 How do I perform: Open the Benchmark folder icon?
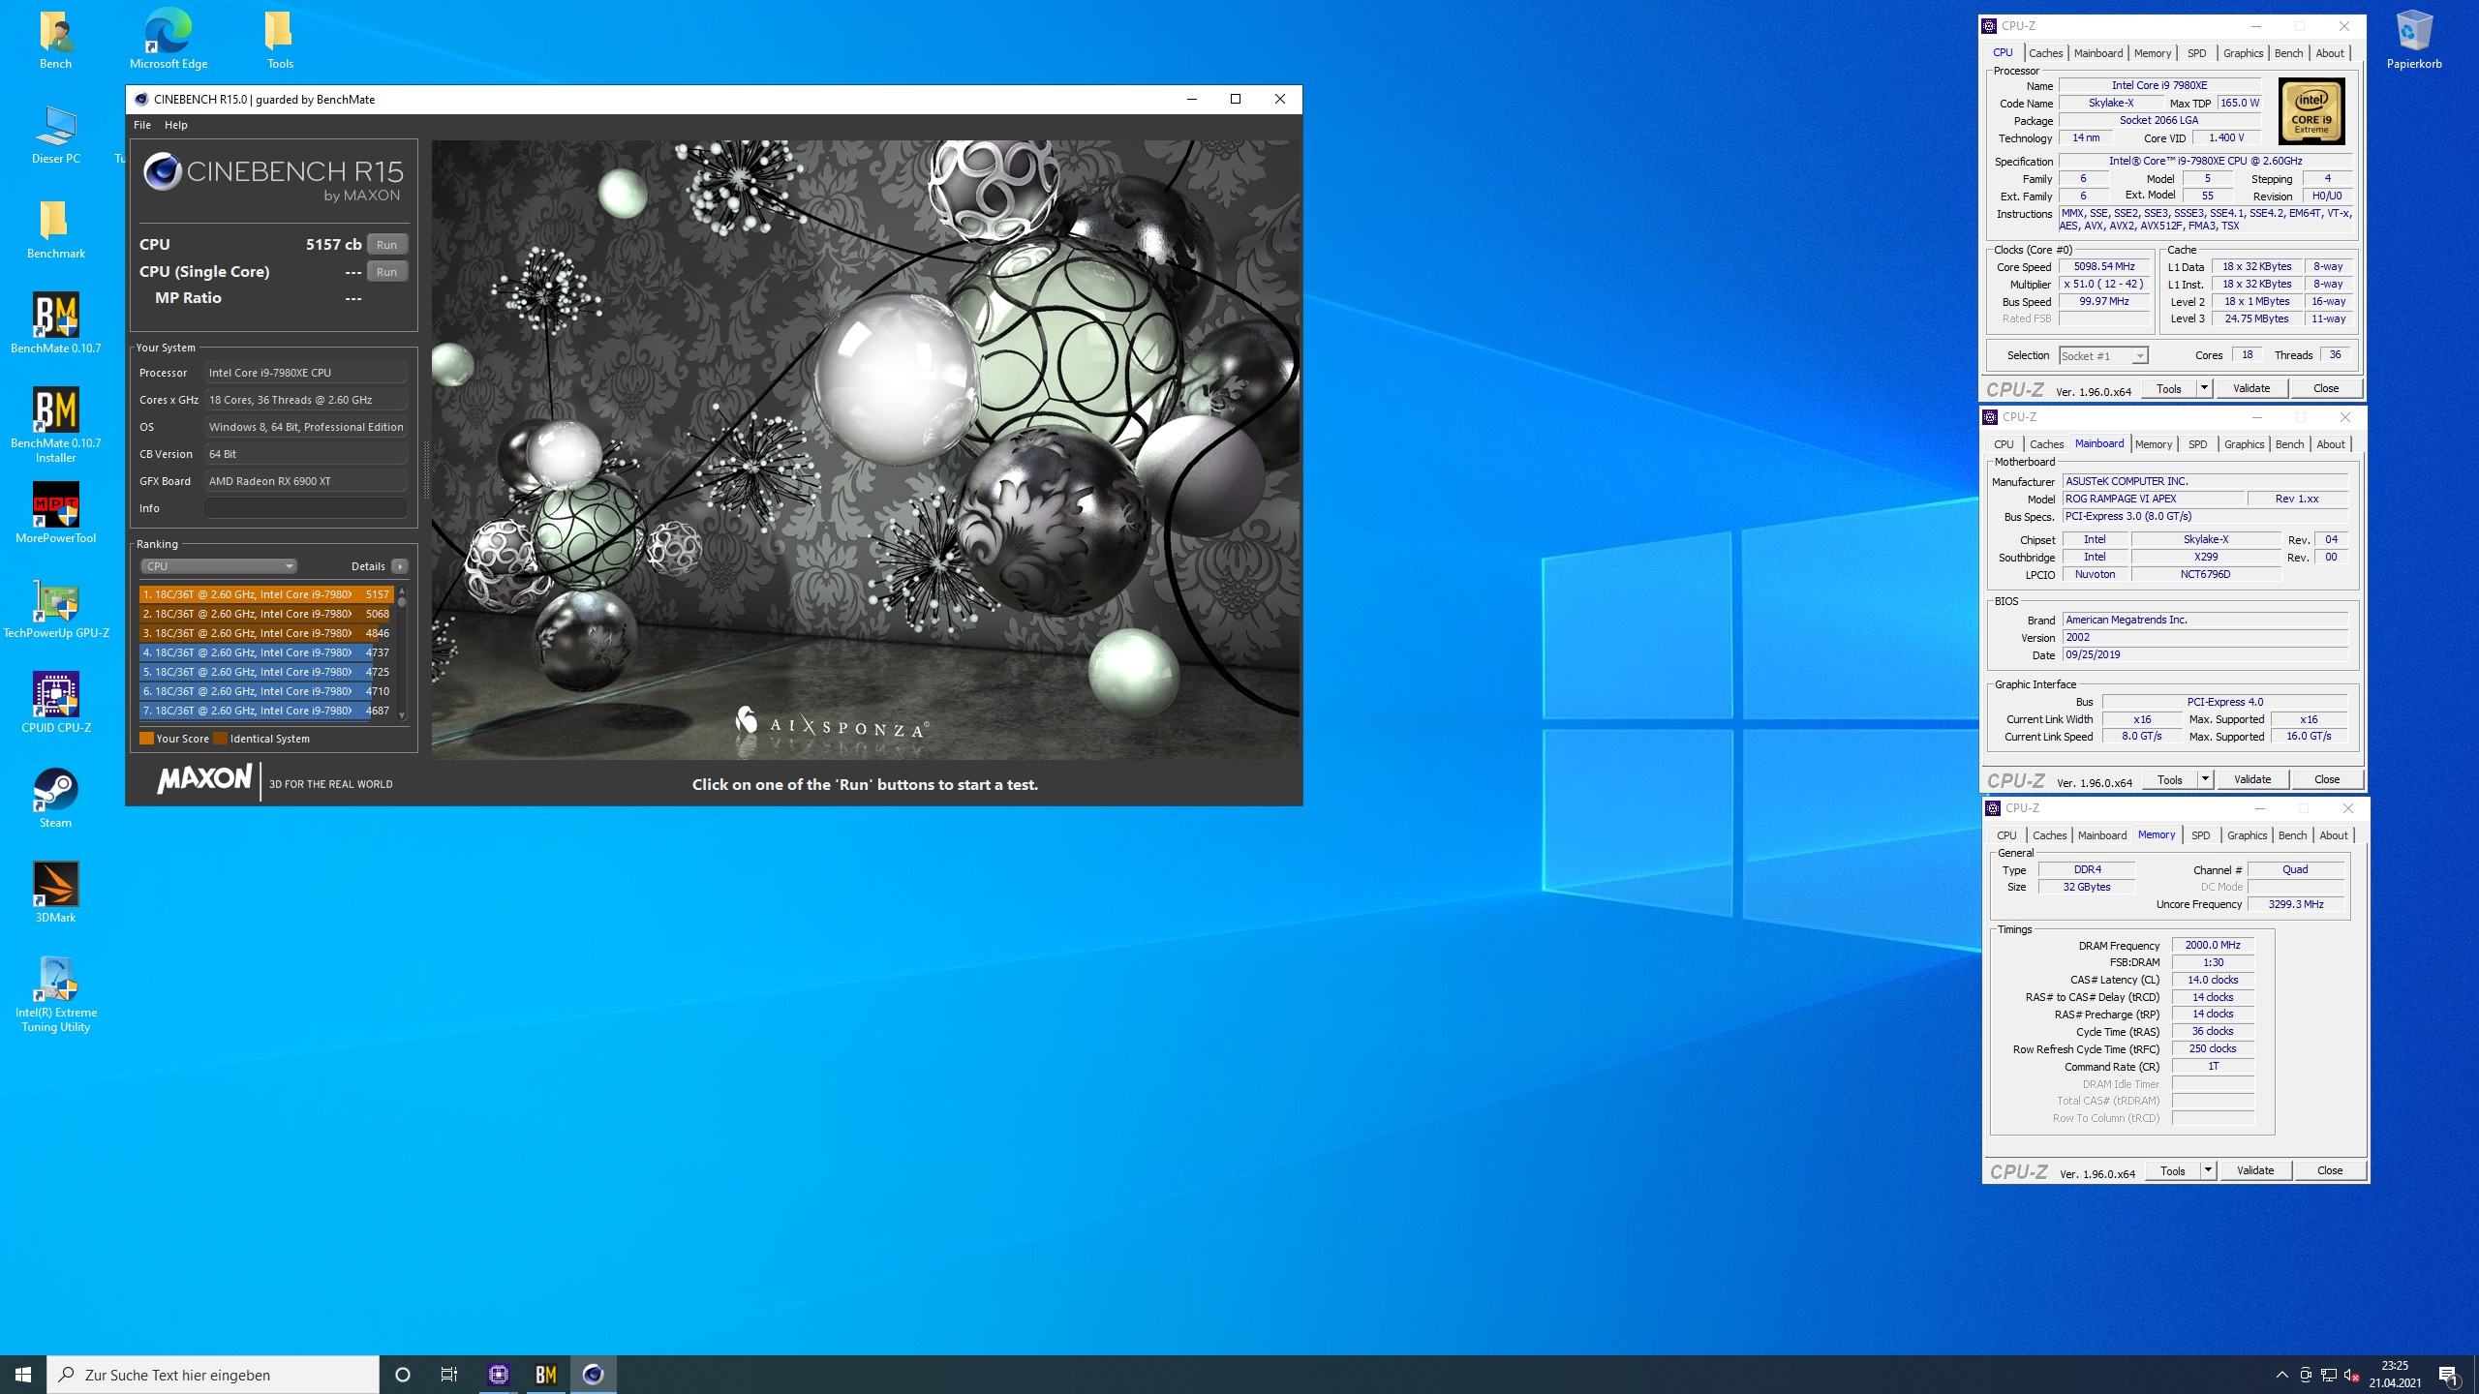[x=55, y=230]
